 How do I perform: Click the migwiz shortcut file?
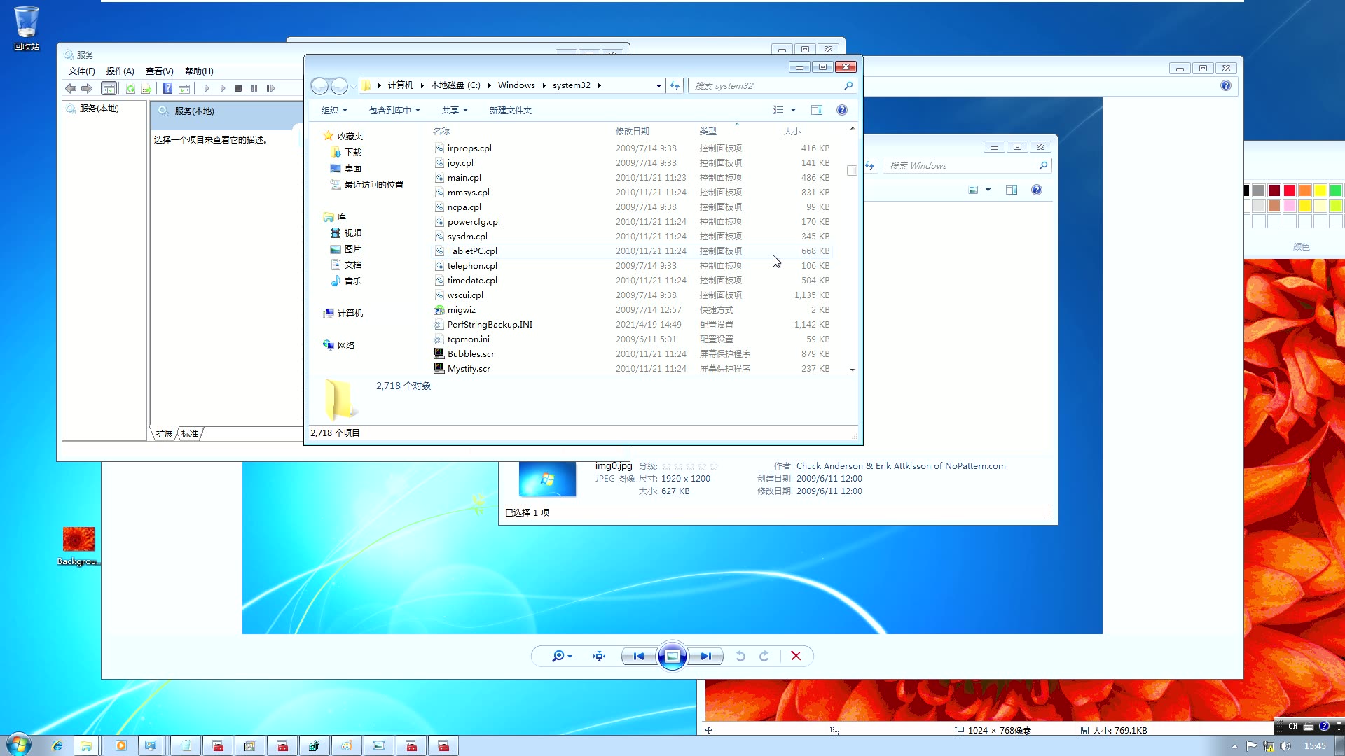tap(461, 309)
